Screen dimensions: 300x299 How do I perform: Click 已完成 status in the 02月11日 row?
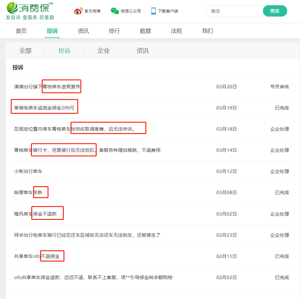(282, 256)
